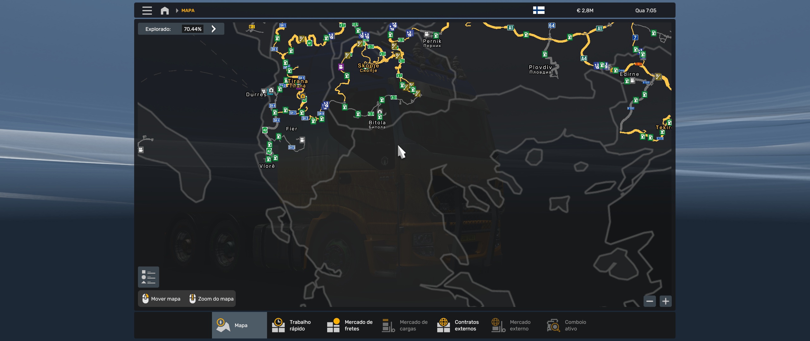Click the zoom out minus button
The width and height of the screenshot is (810, 341).
pos(650,301)
